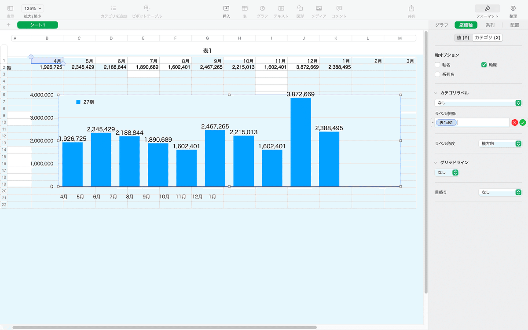Select cell containing 2,388,495
This screenshot has height=330, width=528.
click(x=336, y=67)
